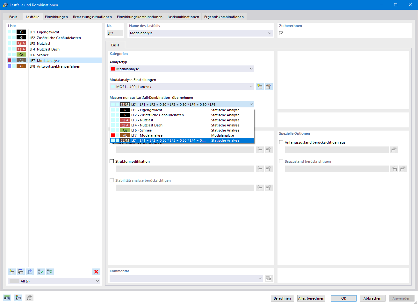Copy the selected load case
This screenshot has width=418, height=305.
tap(21, 272)
